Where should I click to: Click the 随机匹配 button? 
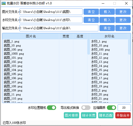pos(106,115)
